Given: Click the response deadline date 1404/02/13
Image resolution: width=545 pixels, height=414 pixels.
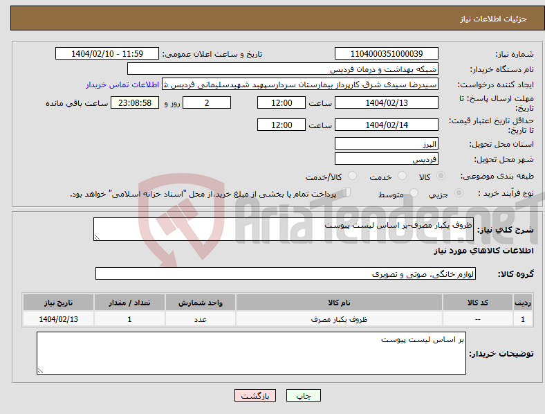Looking at the screenshot, I should click(x=387, y=102).
